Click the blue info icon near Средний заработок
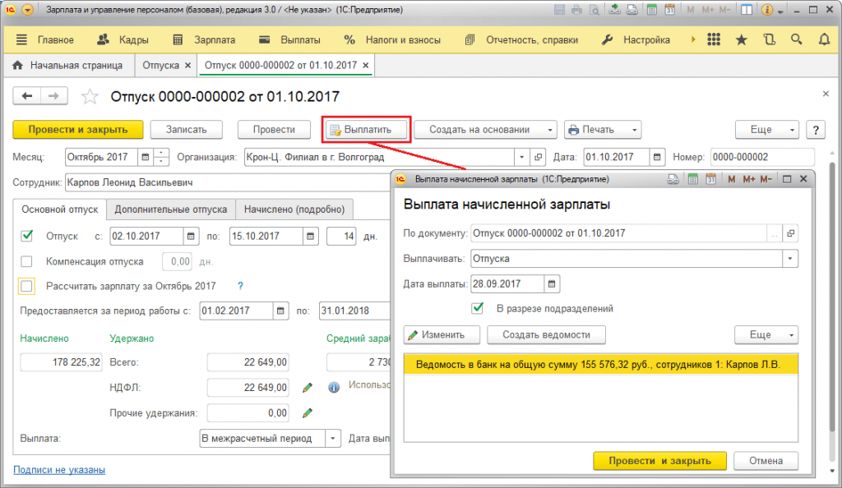 click(334, 388)
